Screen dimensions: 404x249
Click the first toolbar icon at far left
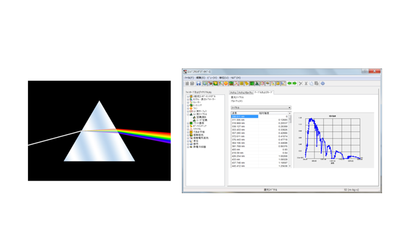[x=187, y=84]
